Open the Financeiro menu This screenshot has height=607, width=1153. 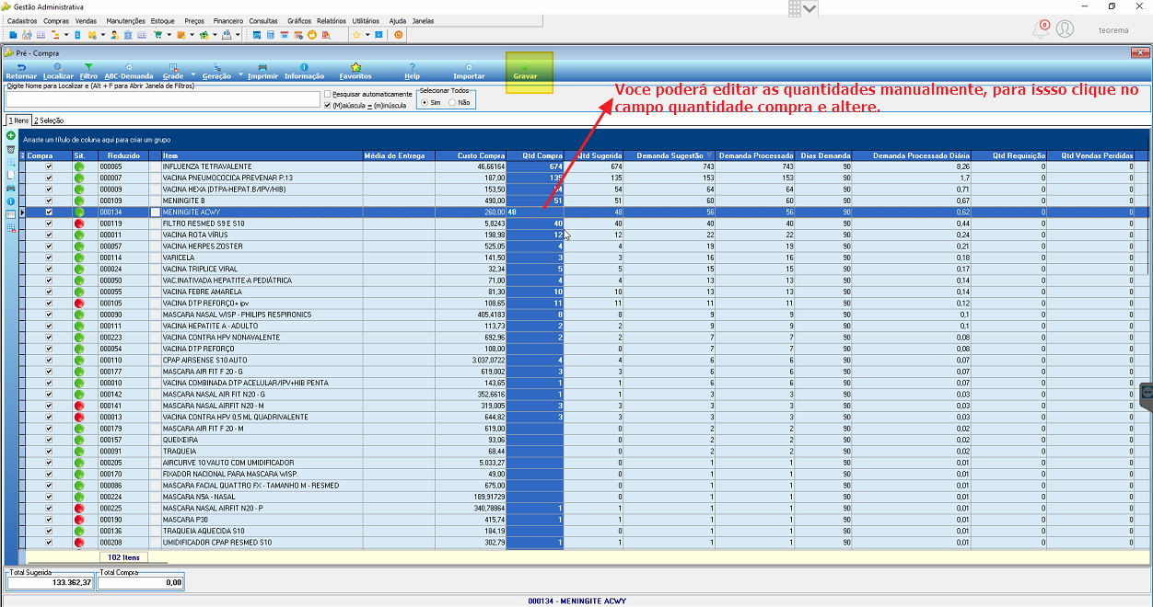[x=227, y=20]
